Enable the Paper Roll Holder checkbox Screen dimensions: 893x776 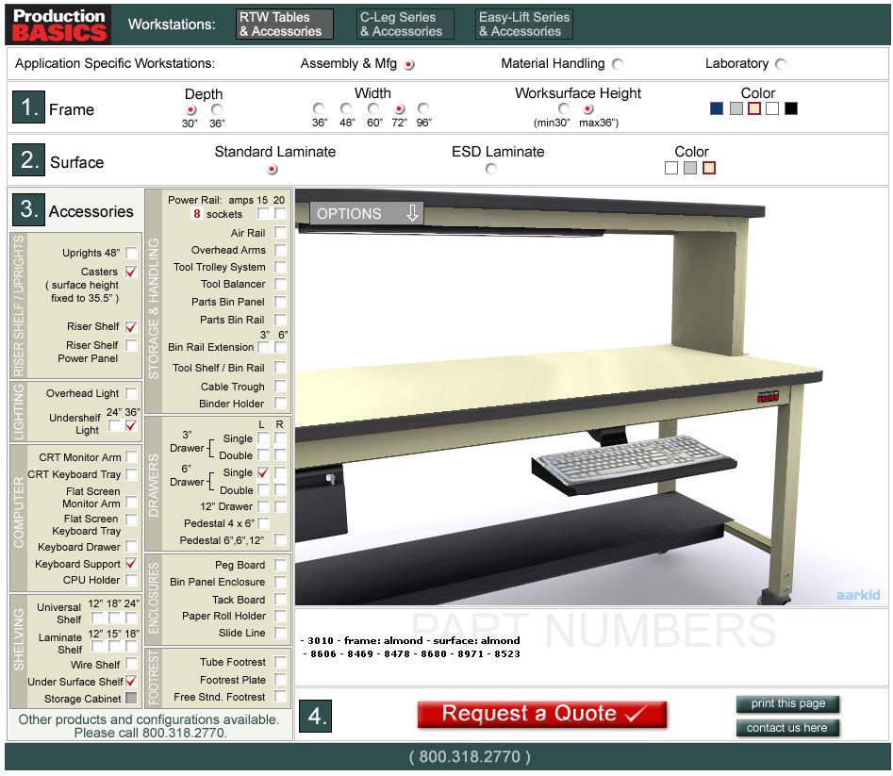click(280, 616)
